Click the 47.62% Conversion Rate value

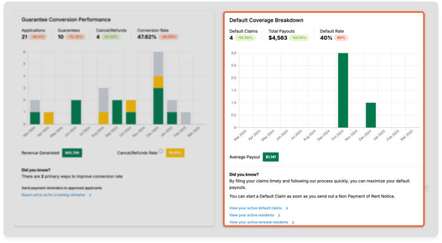pos(147,37)
